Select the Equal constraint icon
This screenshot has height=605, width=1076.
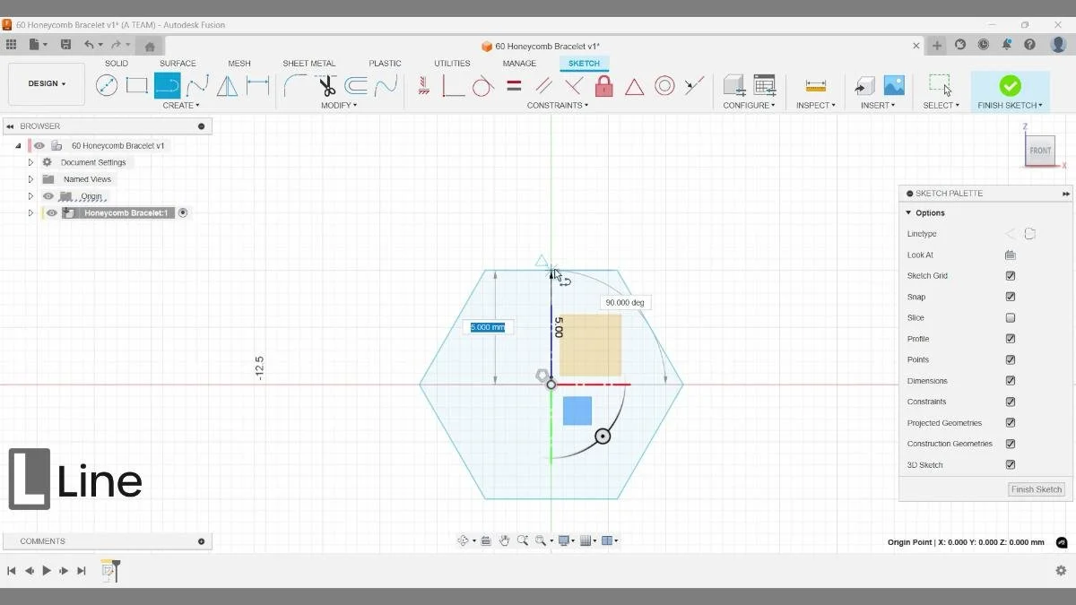click(513, 85)
